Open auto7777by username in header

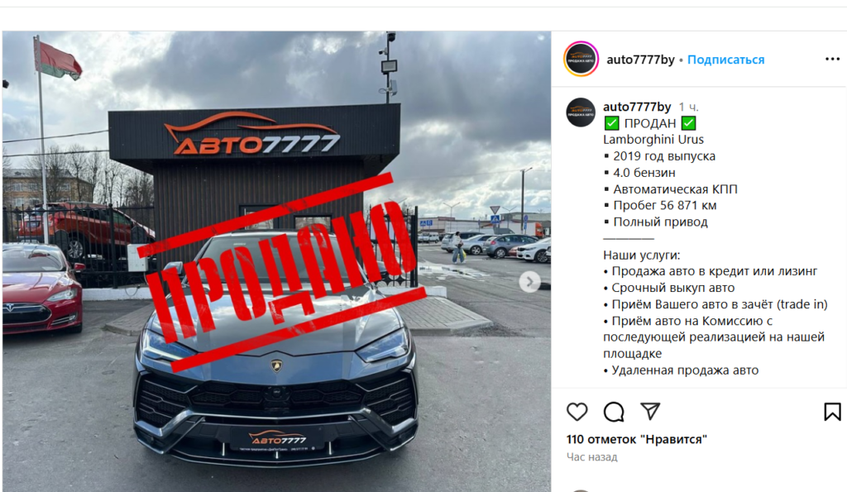[x=640, y=60]
